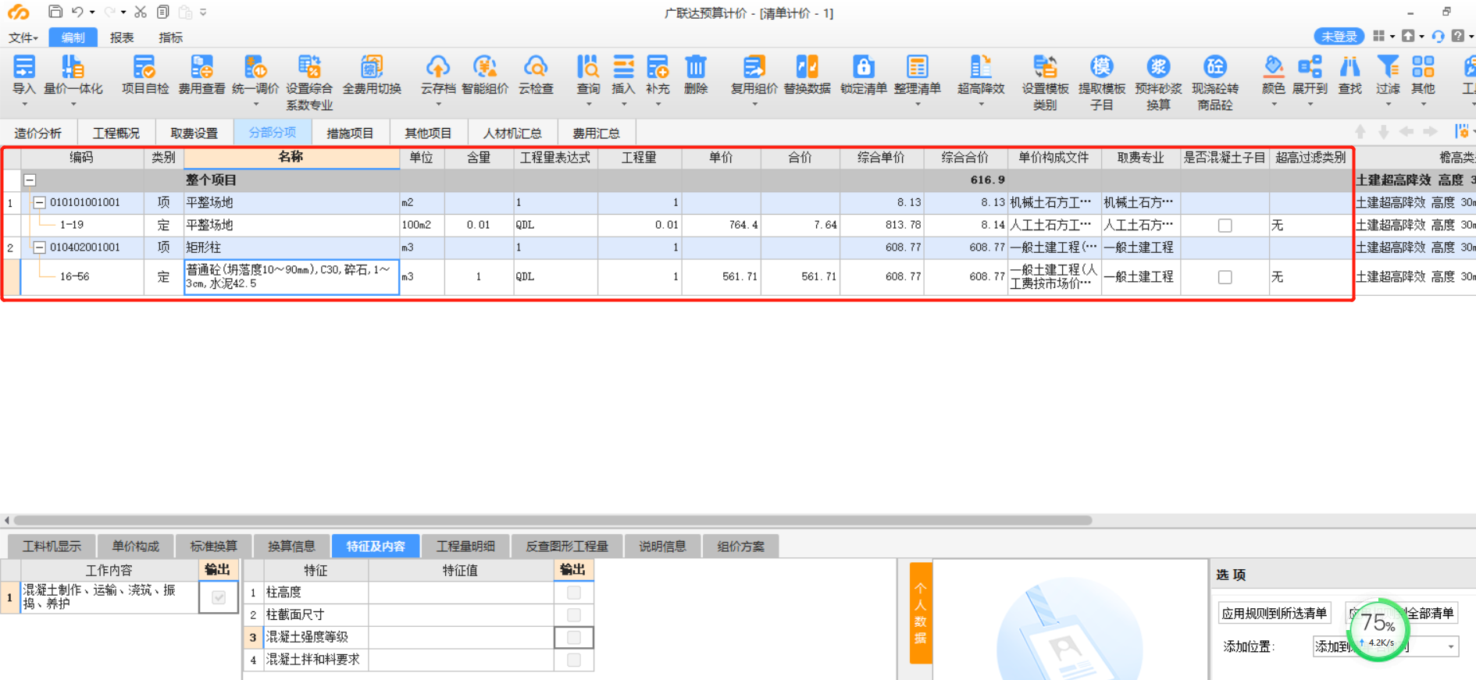Open 统一调价 price adjustment
The height and width of the screenshot is (680, 1476).
tap(255, 77)
